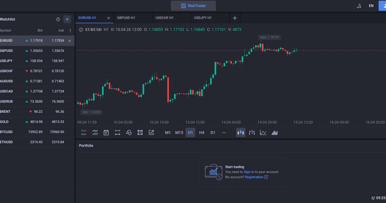The height and width of the screenshot is (203, 386).
Task: Switch chart to area type
Action: [274, 132]
